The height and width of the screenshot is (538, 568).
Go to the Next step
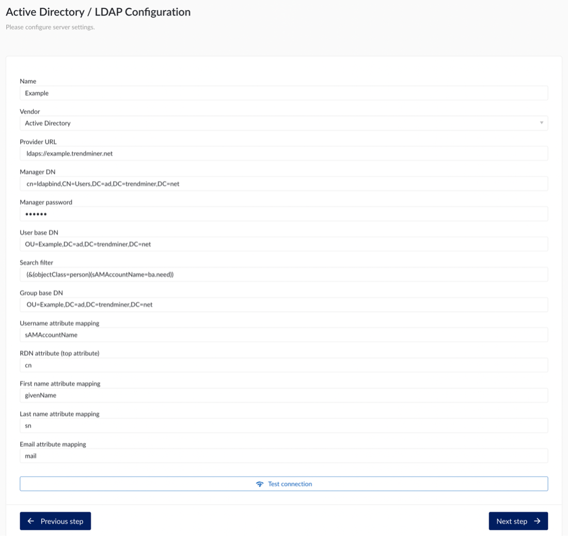(x=518, y=521)
